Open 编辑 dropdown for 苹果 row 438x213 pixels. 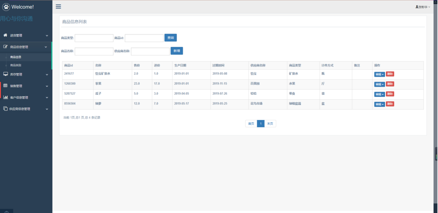click(379, 84)
